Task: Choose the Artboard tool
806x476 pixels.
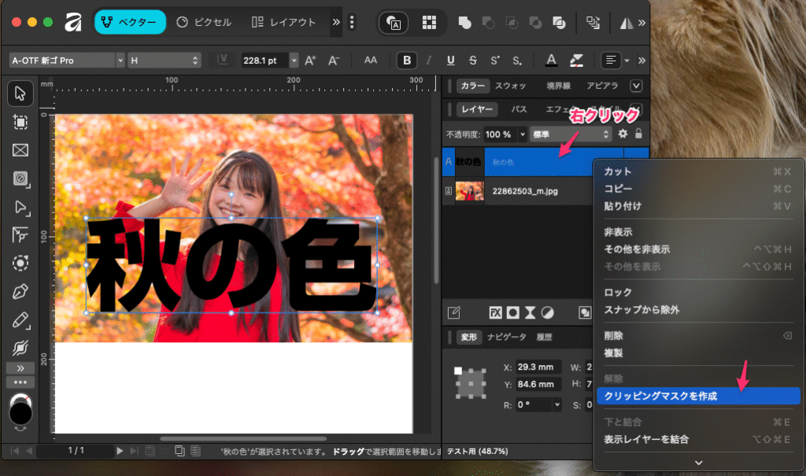Action: (20, 122)
